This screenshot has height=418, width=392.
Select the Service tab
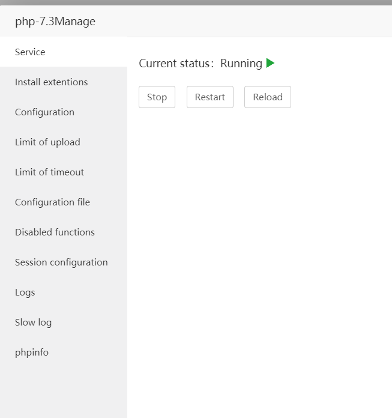click(30, 52)
